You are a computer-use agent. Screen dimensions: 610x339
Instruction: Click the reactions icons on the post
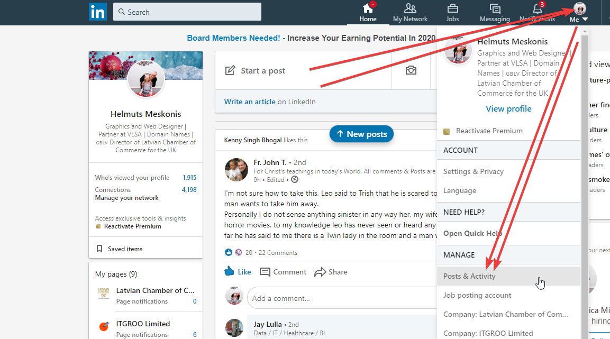[x=233, y=252]
